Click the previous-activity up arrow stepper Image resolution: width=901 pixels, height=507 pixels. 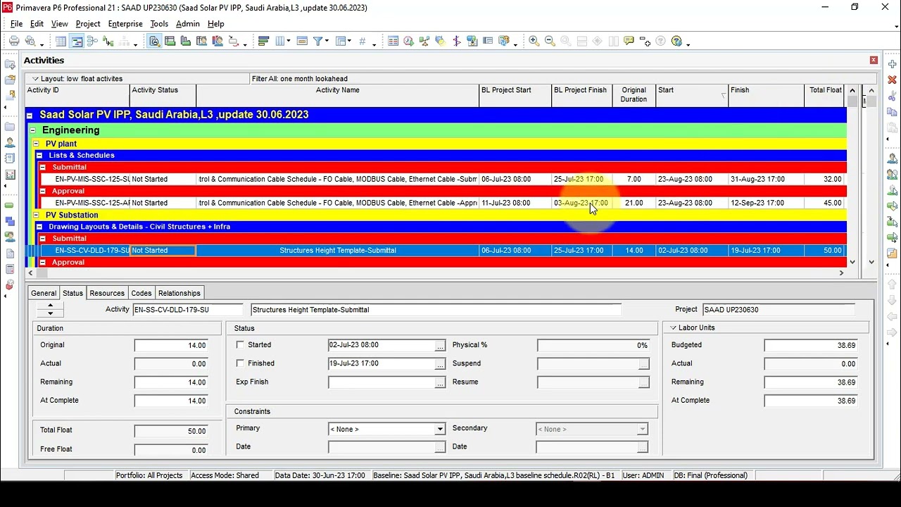[49, 306]
